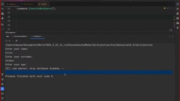Screen dimensions: 180x101
Task: Open the Problems tool window icon
Action: 2,98
